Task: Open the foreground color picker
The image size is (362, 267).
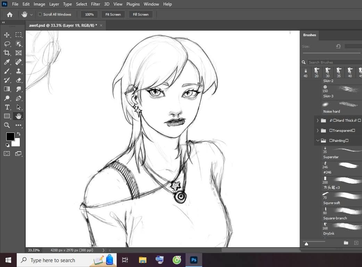Action: click(10, 137)
